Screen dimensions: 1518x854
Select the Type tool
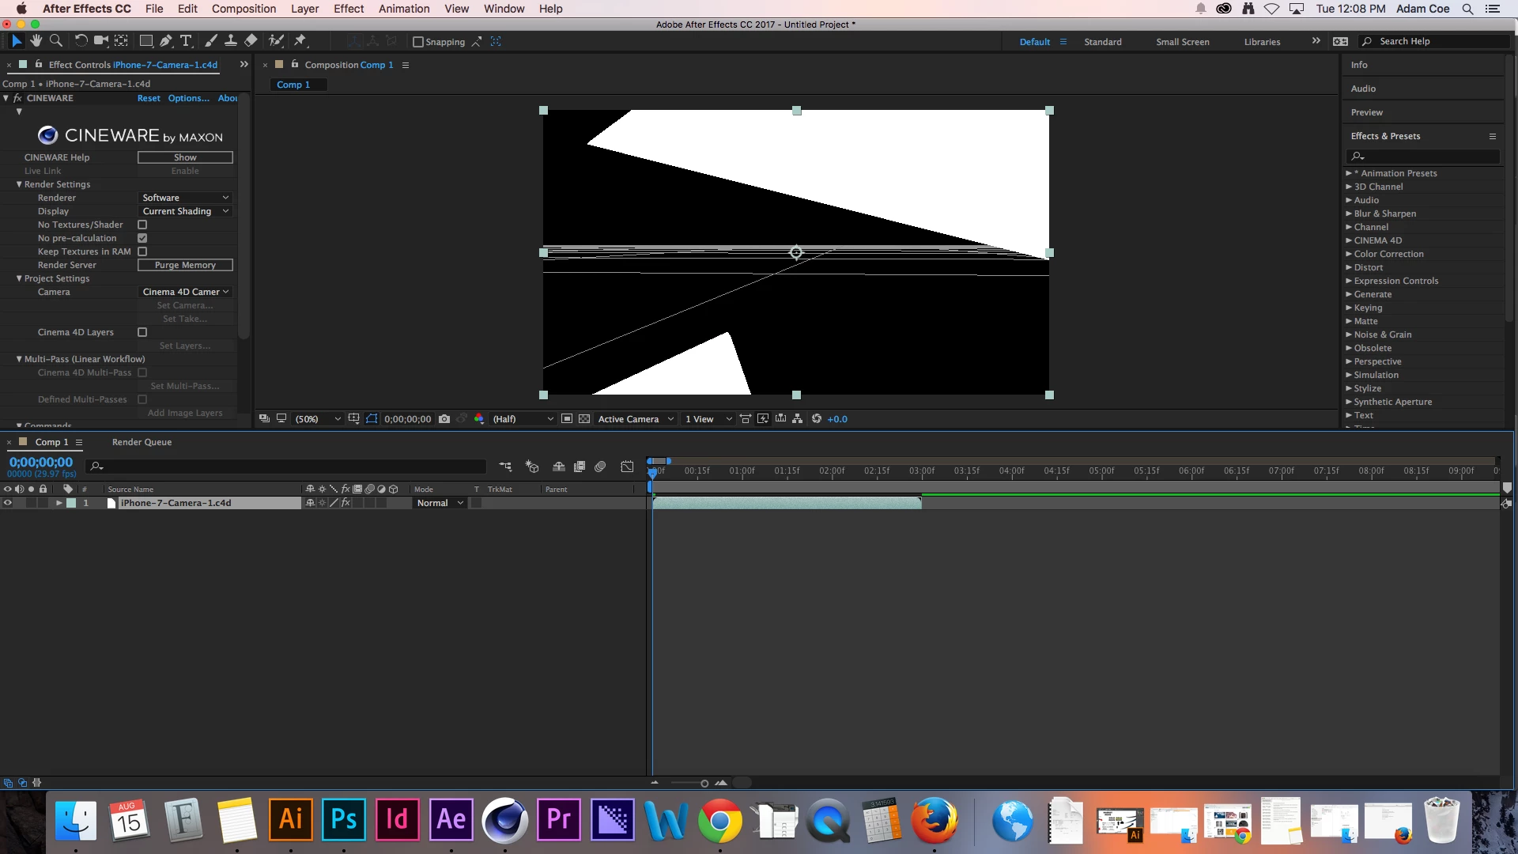pos(186,40)
